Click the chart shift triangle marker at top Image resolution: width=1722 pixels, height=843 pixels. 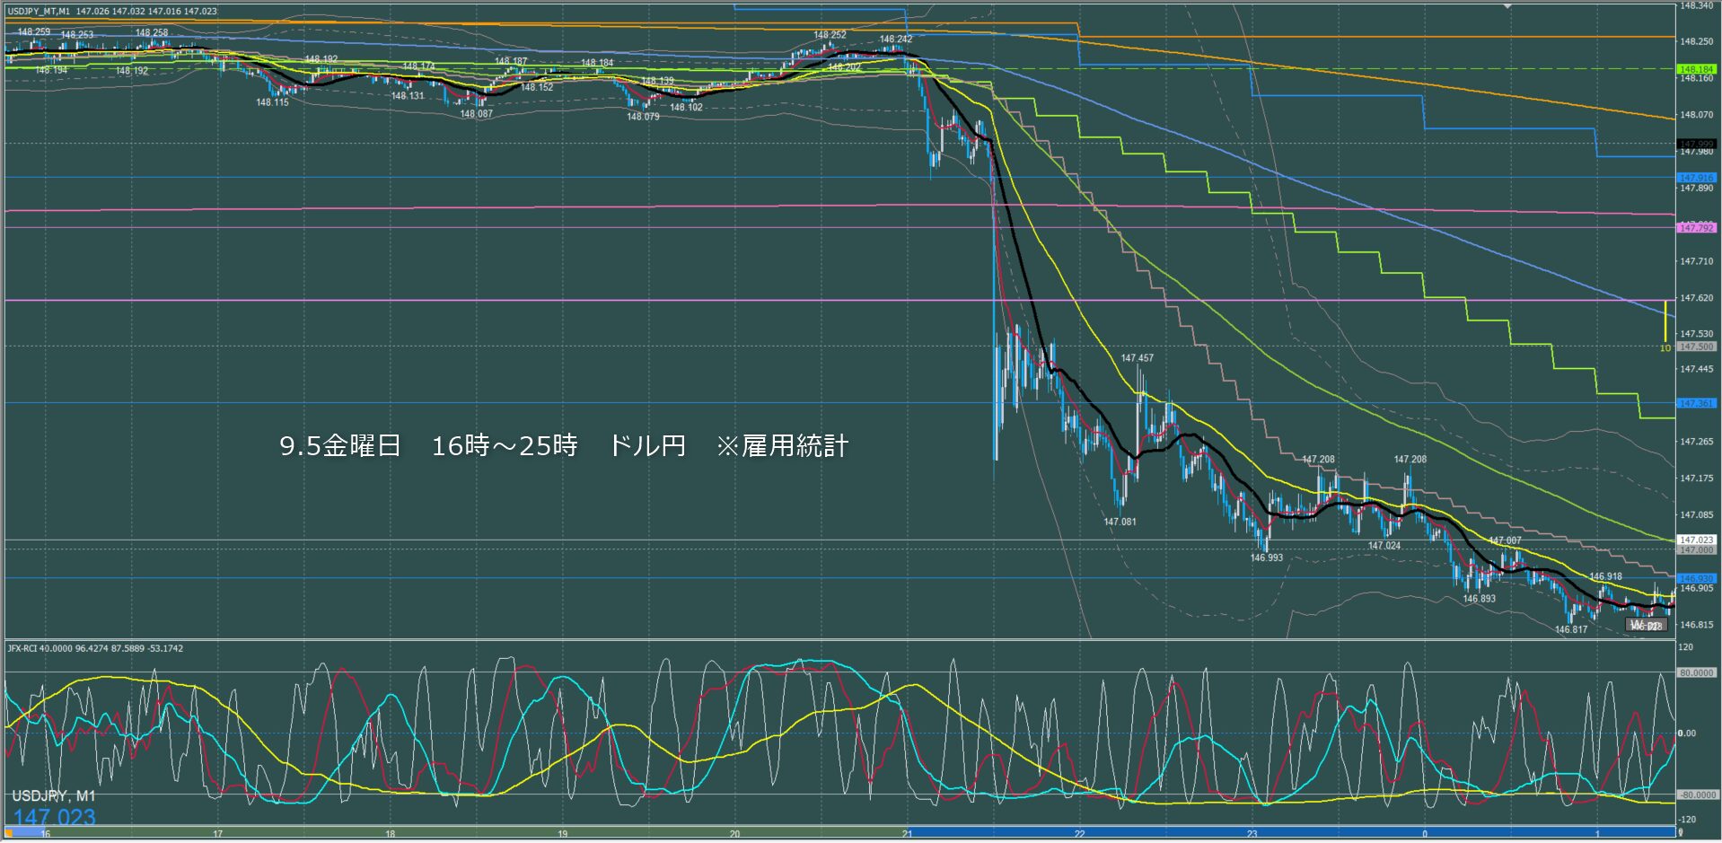[1508, 6]
